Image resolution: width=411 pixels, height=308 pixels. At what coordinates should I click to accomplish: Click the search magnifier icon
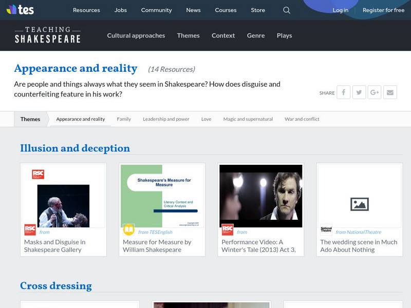pyautogui.click(x=287, y=10)
